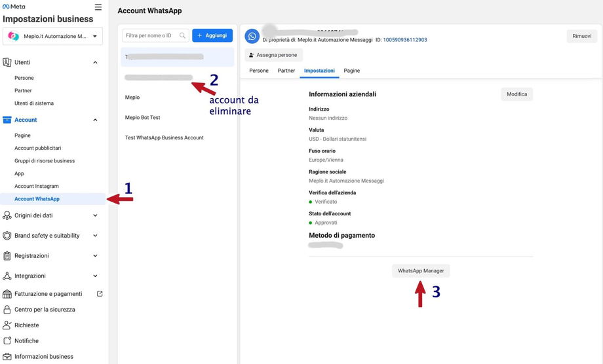Click the Aggiungi button
Screen dimensions: 603x364
coord(212,35)
